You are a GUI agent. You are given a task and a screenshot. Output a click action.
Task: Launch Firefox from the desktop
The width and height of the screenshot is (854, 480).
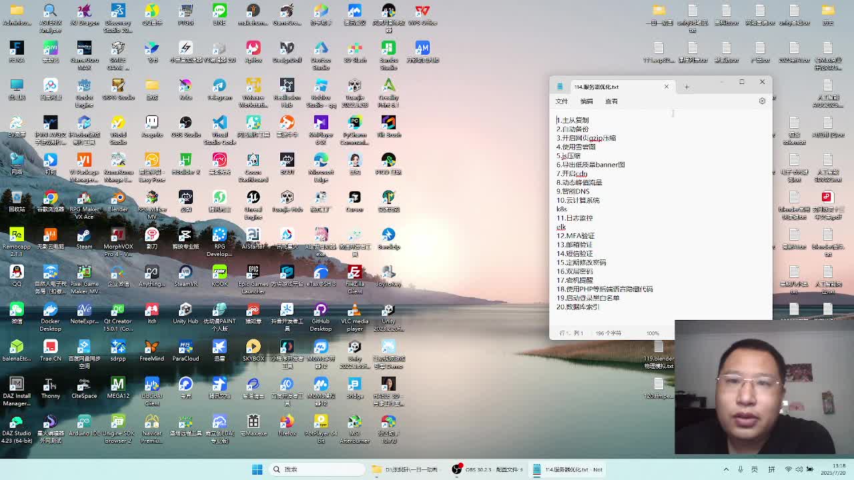pyautogui.click(x=287, y=422)
